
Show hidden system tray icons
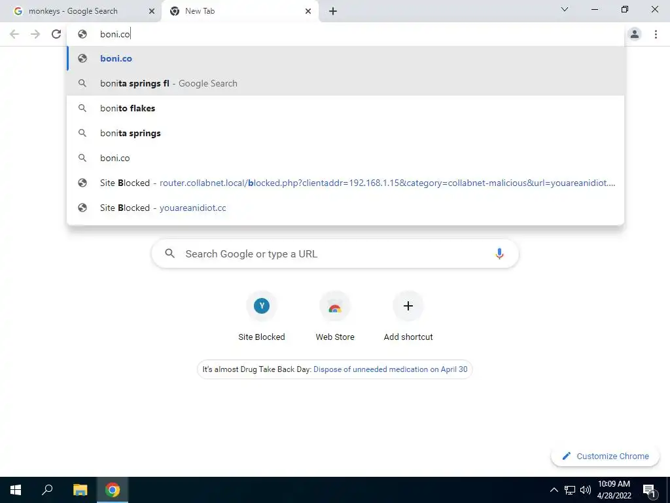click(x=554, y=490)
